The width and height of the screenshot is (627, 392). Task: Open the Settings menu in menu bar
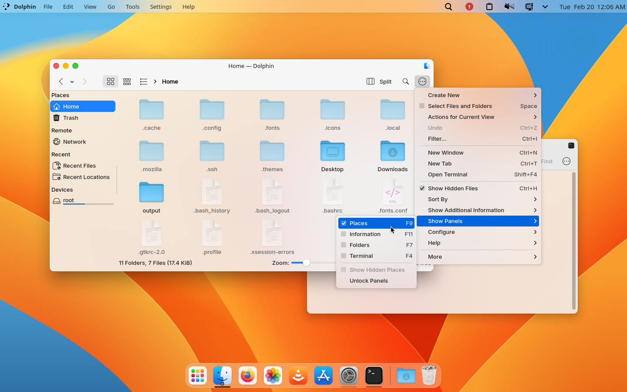161,7
